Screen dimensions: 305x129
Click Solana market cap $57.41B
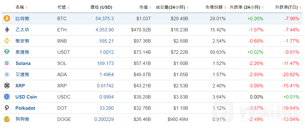coord(142,63)
